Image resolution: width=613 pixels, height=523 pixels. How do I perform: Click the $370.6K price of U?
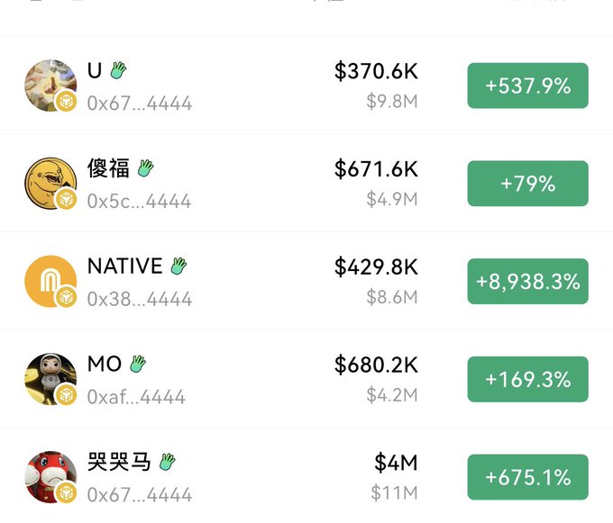coord(376,71)
